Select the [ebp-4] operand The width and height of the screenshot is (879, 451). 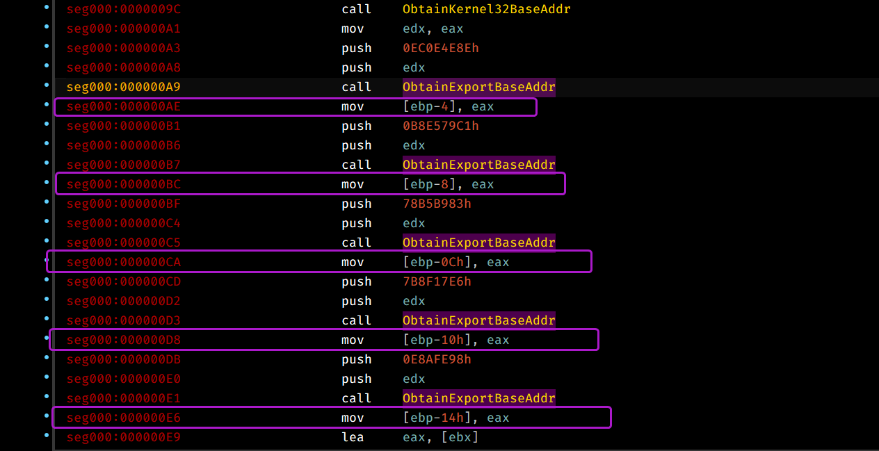429,107
